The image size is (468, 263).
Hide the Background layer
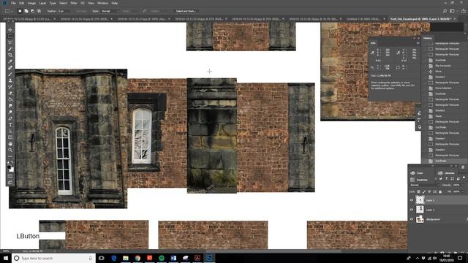coord(412,219)
